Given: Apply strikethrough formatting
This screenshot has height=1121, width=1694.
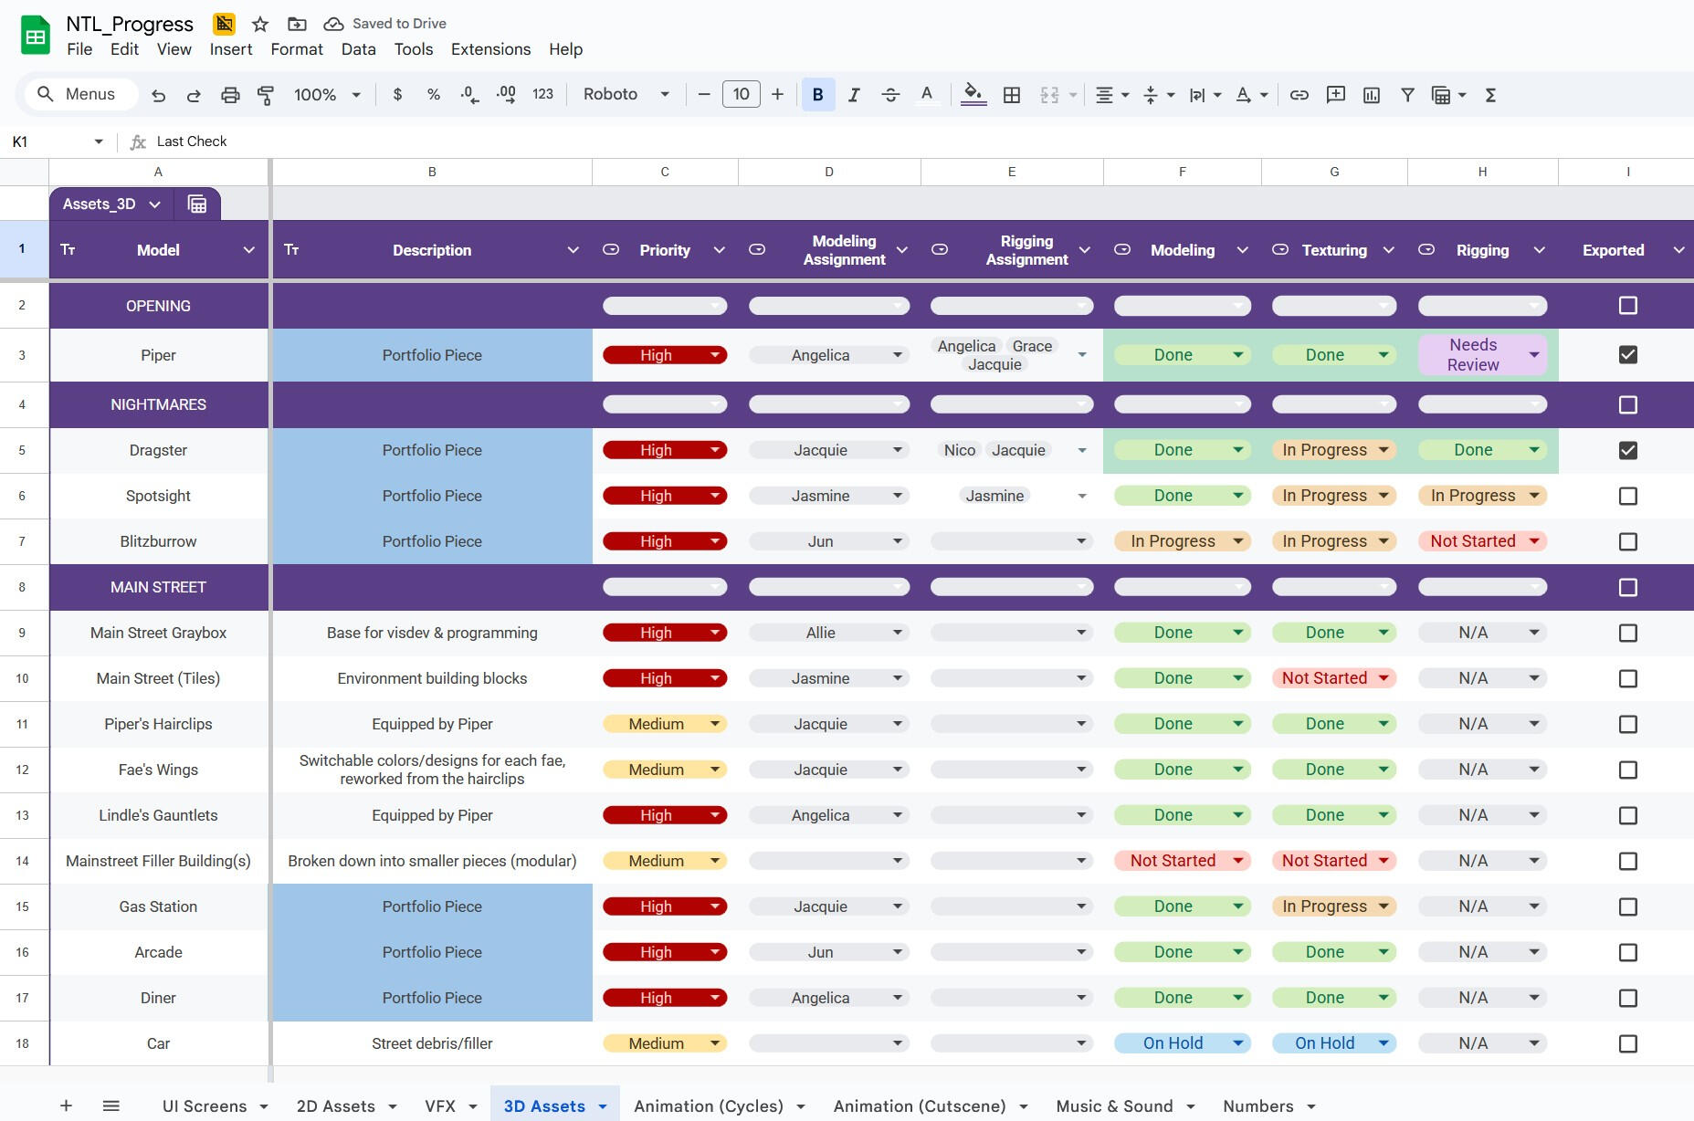Looking at the screenshot, I should point(890,95).
